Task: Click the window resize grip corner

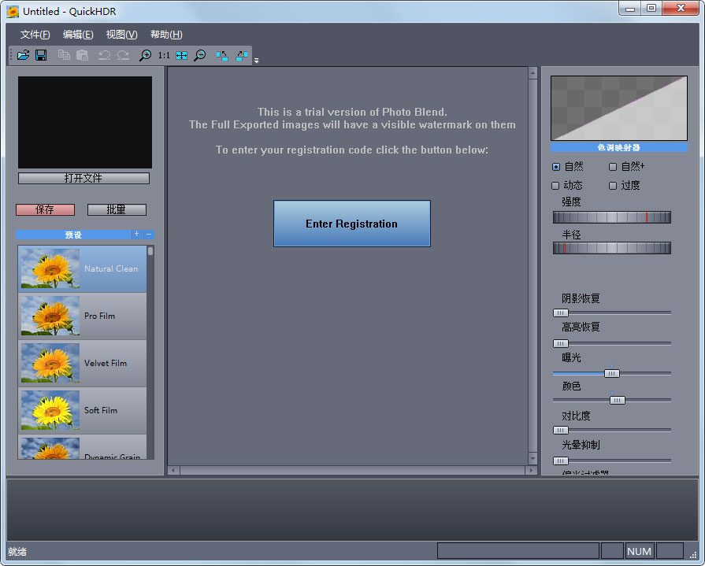Action: pos(693,556)
